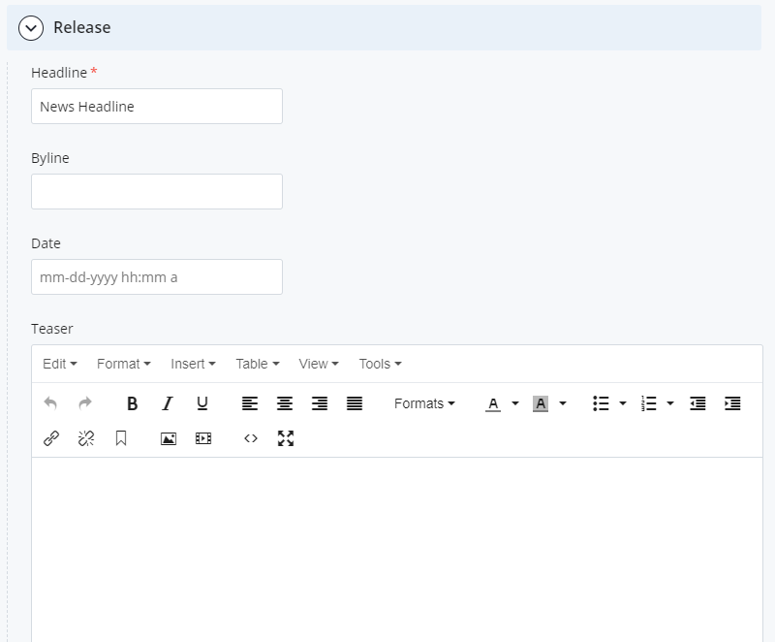775x642 pixels.
Task: Toggle fullscreen editor icon
Action: click(x=286, y=438)
